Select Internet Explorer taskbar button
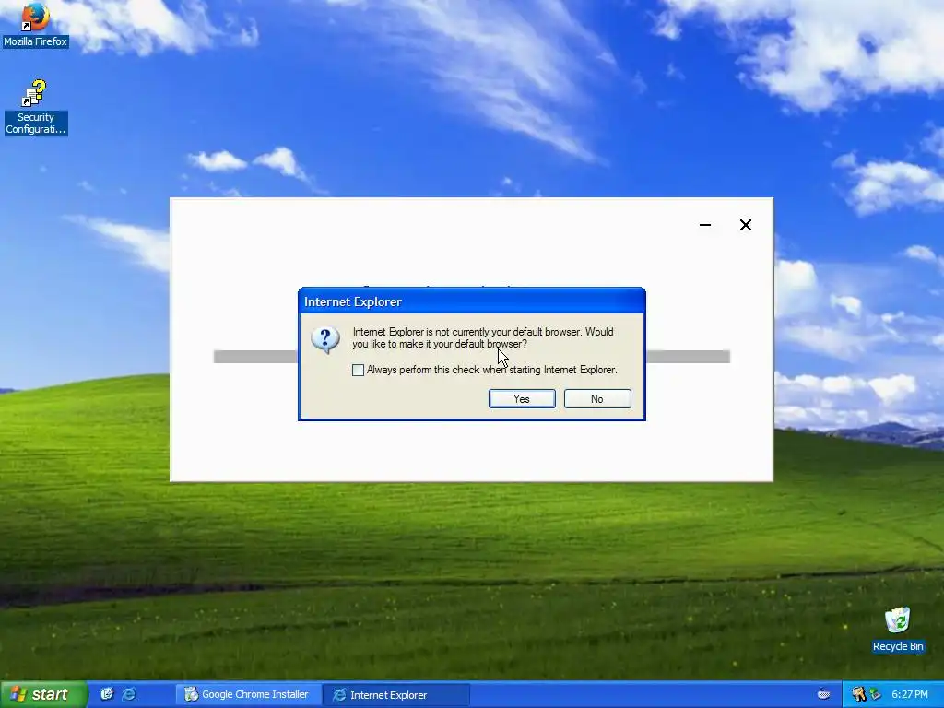This screenshot has width=944, height=708. [x=396, y=695]
